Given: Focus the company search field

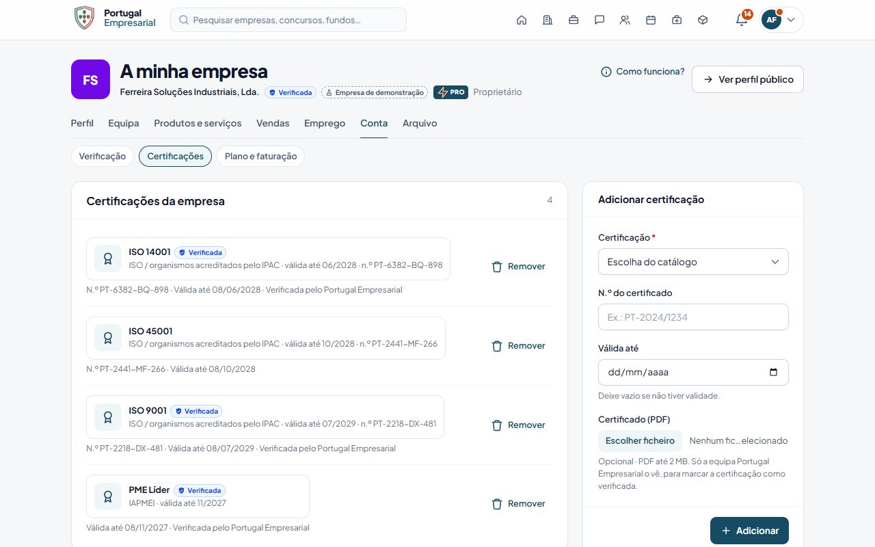Looking at the screenshot, I should coord(288,20).
